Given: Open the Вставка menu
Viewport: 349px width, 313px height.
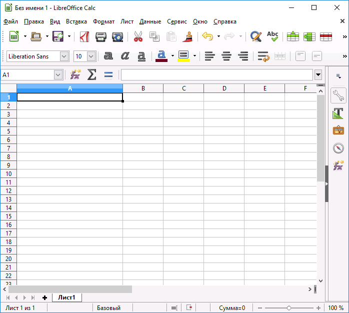Looking at the screenshot, I should click(76, 21).
